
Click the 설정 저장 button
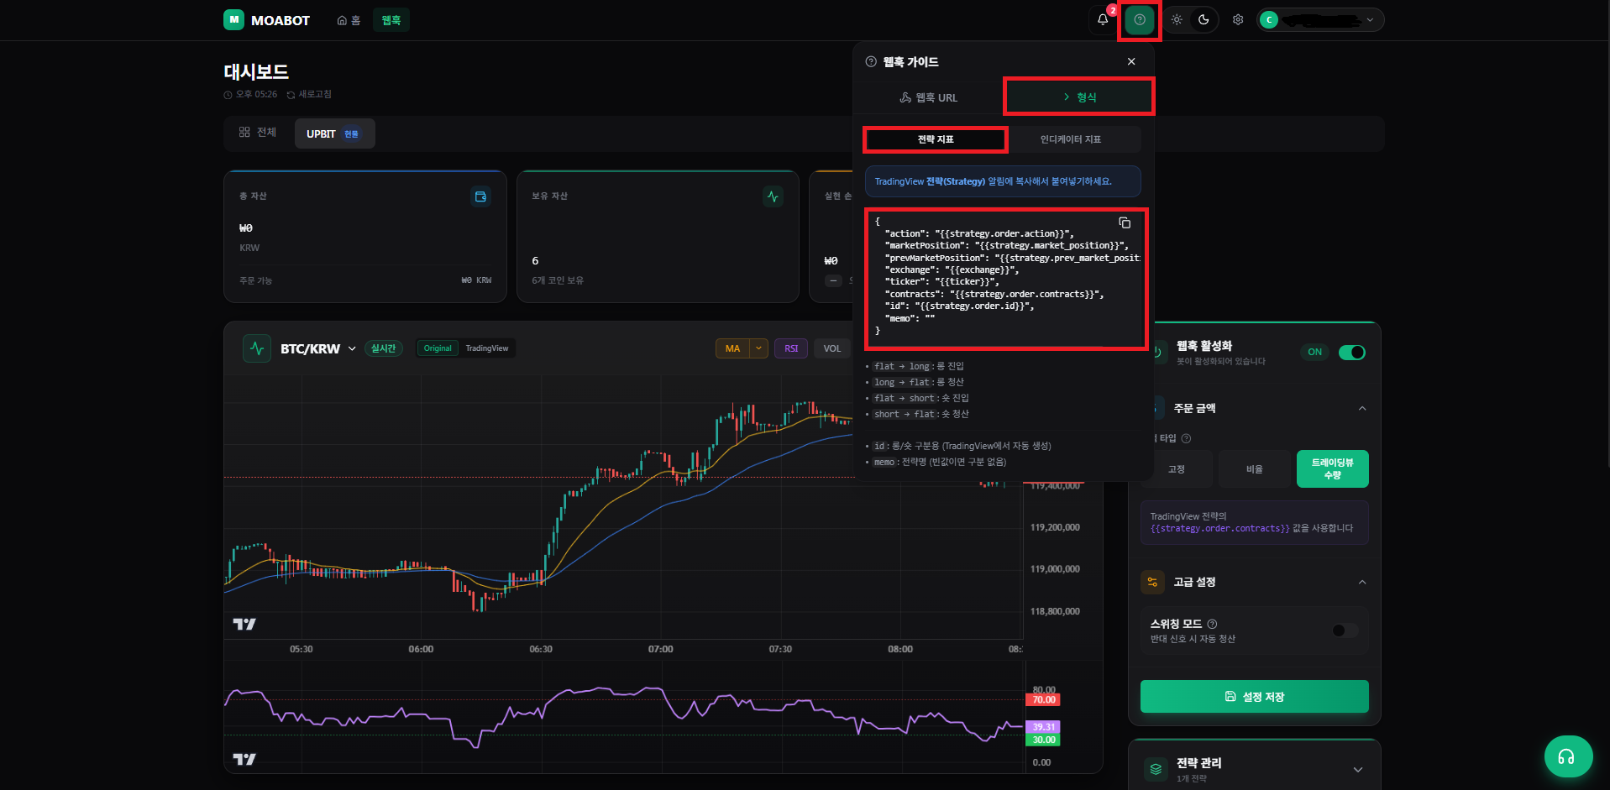point(1255,697)
